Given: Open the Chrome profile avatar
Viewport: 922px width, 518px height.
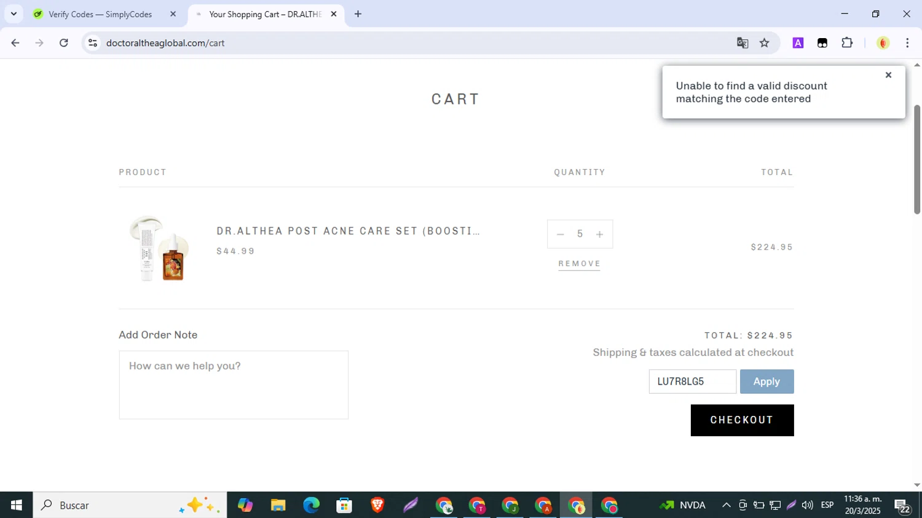Looking at the screenshot, I should tap(883, 43).
